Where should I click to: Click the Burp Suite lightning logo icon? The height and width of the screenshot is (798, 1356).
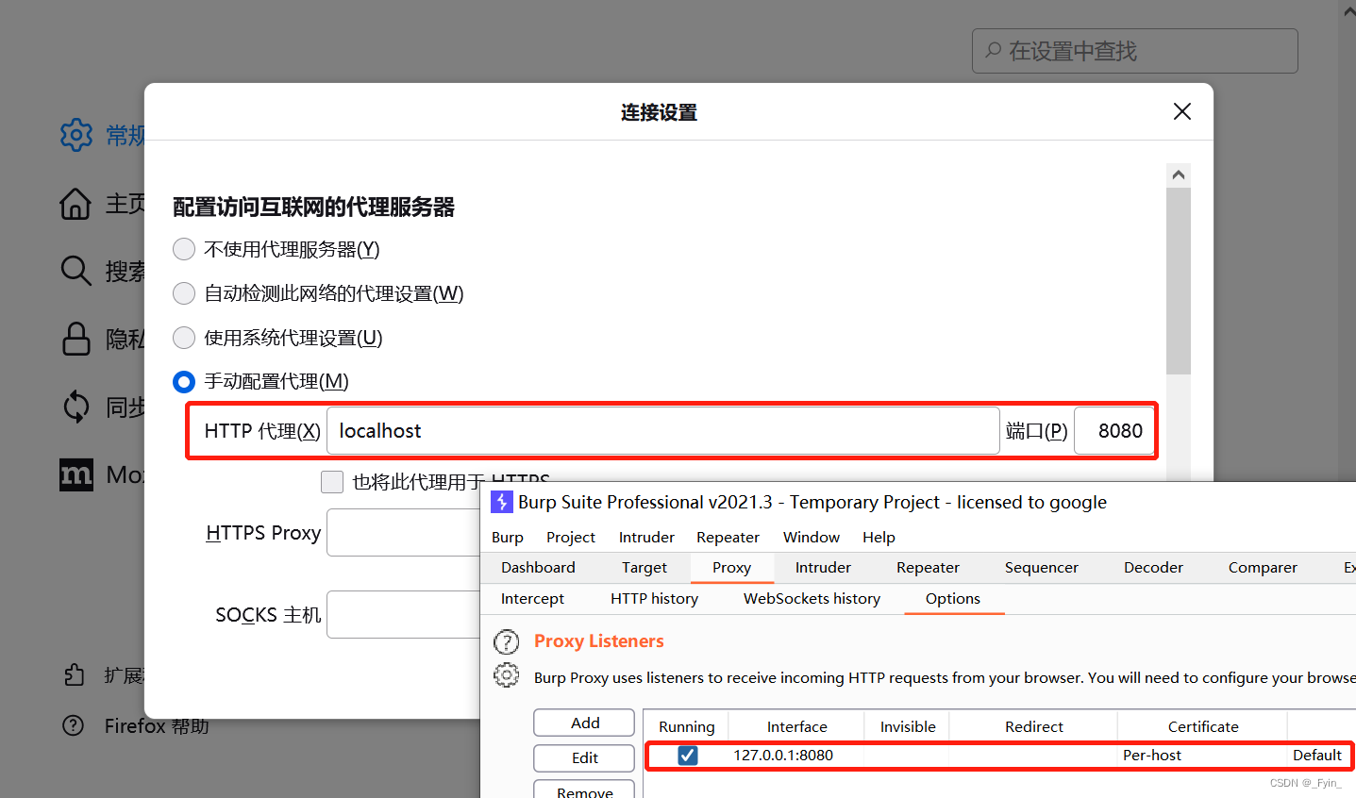(502, 502)
